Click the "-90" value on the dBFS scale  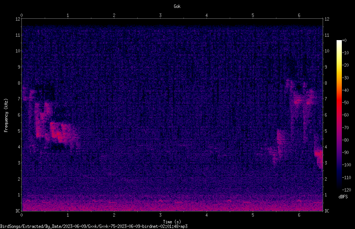[345, 153]
